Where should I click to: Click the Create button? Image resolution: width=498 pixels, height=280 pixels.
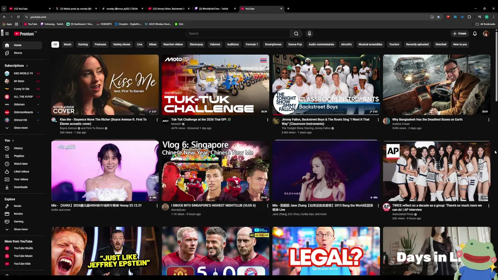pos(459,34)
